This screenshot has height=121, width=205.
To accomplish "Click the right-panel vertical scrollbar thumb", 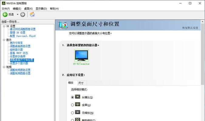I will (203, 54).
